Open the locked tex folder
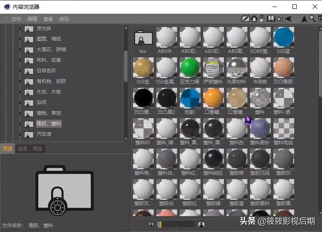Screen dimensions: 322x232 (143, 39)
